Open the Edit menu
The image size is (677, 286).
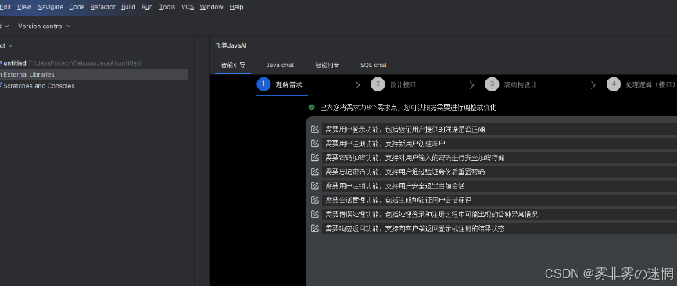[5, 7]
